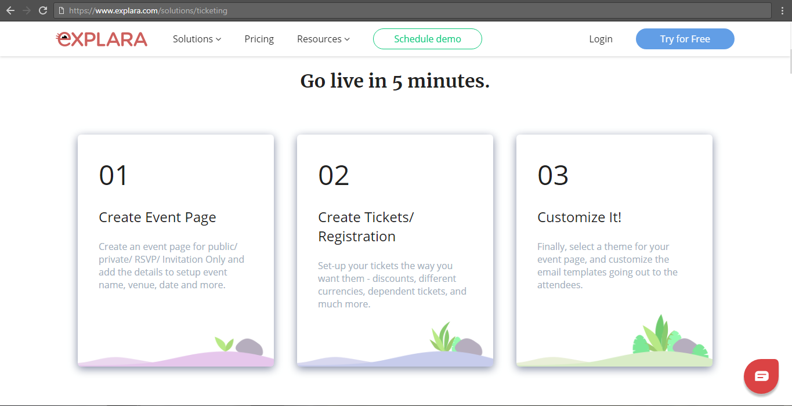Click the browser back arrow
Screen dimensions: 792x406
[x=10, y=10]
